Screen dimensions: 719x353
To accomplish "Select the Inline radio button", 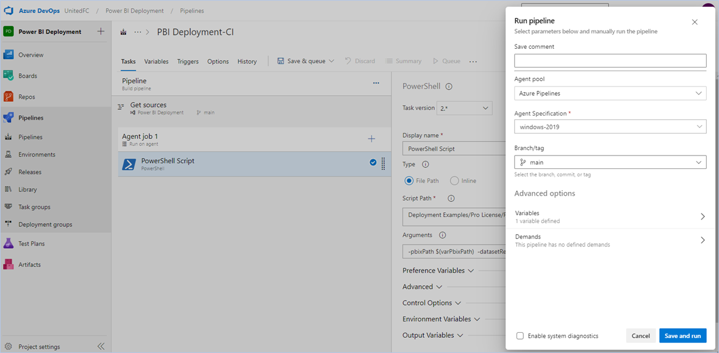I will pos(454,180).
